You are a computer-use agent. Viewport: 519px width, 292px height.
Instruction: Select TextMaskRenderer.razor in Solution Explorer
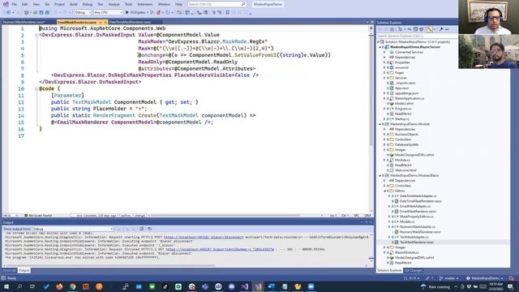point(416,243)
